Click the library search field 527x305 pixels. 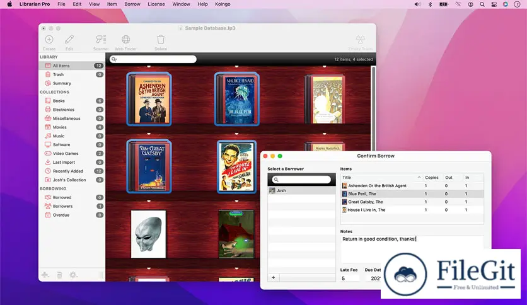pyautogui.click(x=153, y=59)
